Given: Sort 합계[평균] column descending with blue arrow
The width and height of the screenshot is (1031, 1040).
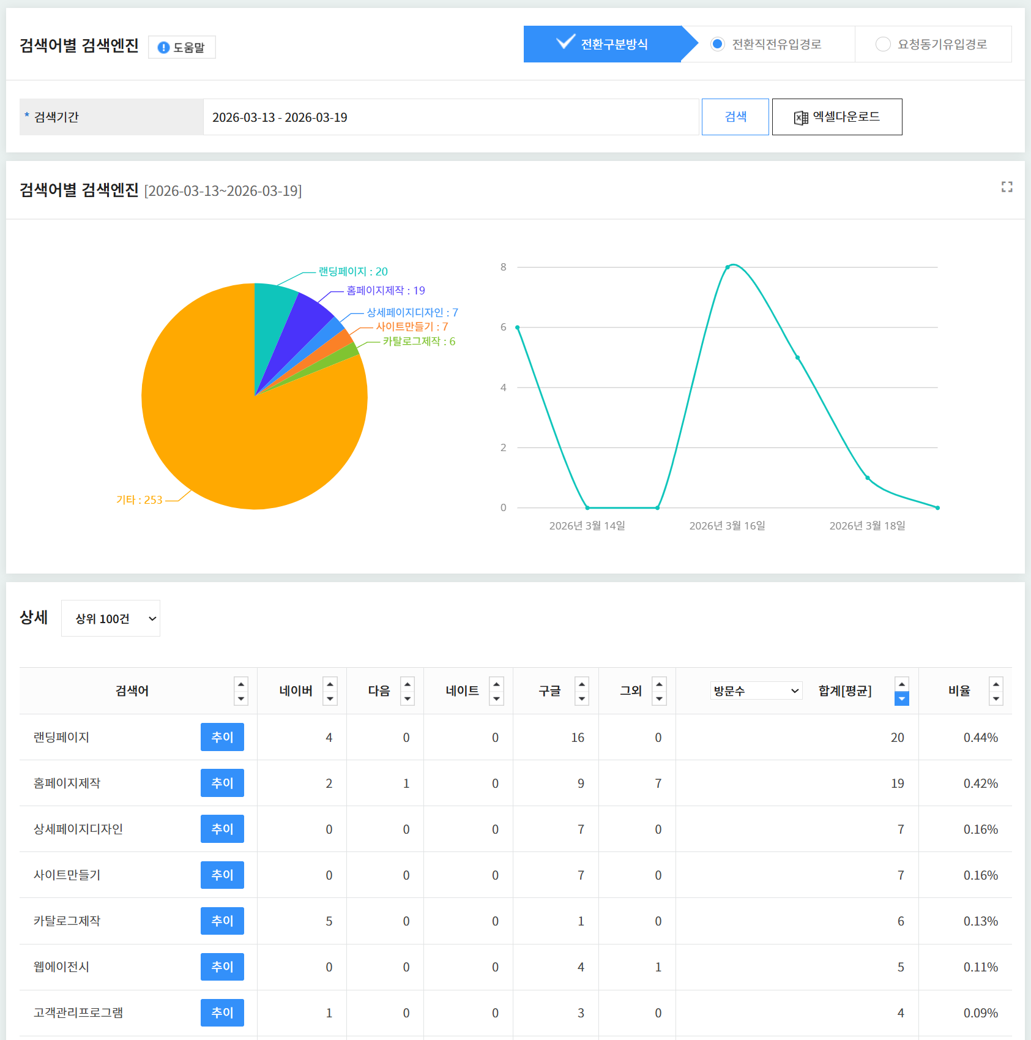Looking at the screenshot, I should (x=901, y=698).
